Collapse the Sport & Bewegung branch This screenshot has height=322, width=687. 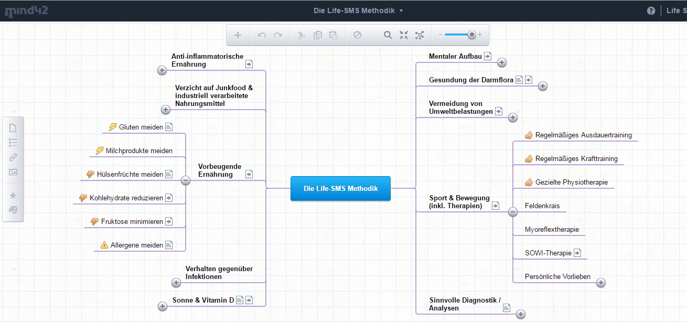(x=512, y=212)
